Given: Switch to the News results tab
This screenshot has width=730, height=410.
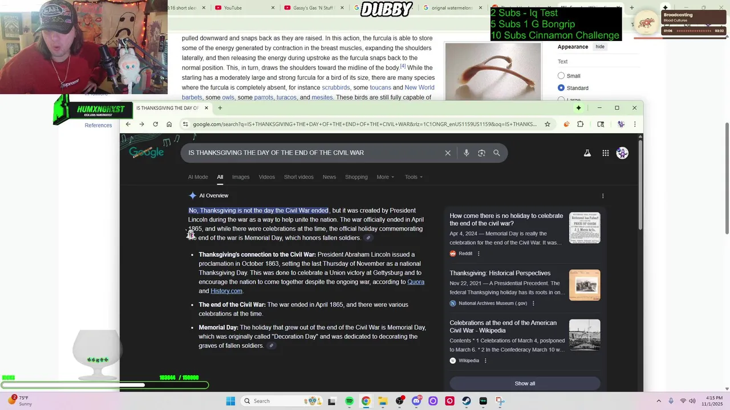Looking at the screenshot, I should coord(329,177).
